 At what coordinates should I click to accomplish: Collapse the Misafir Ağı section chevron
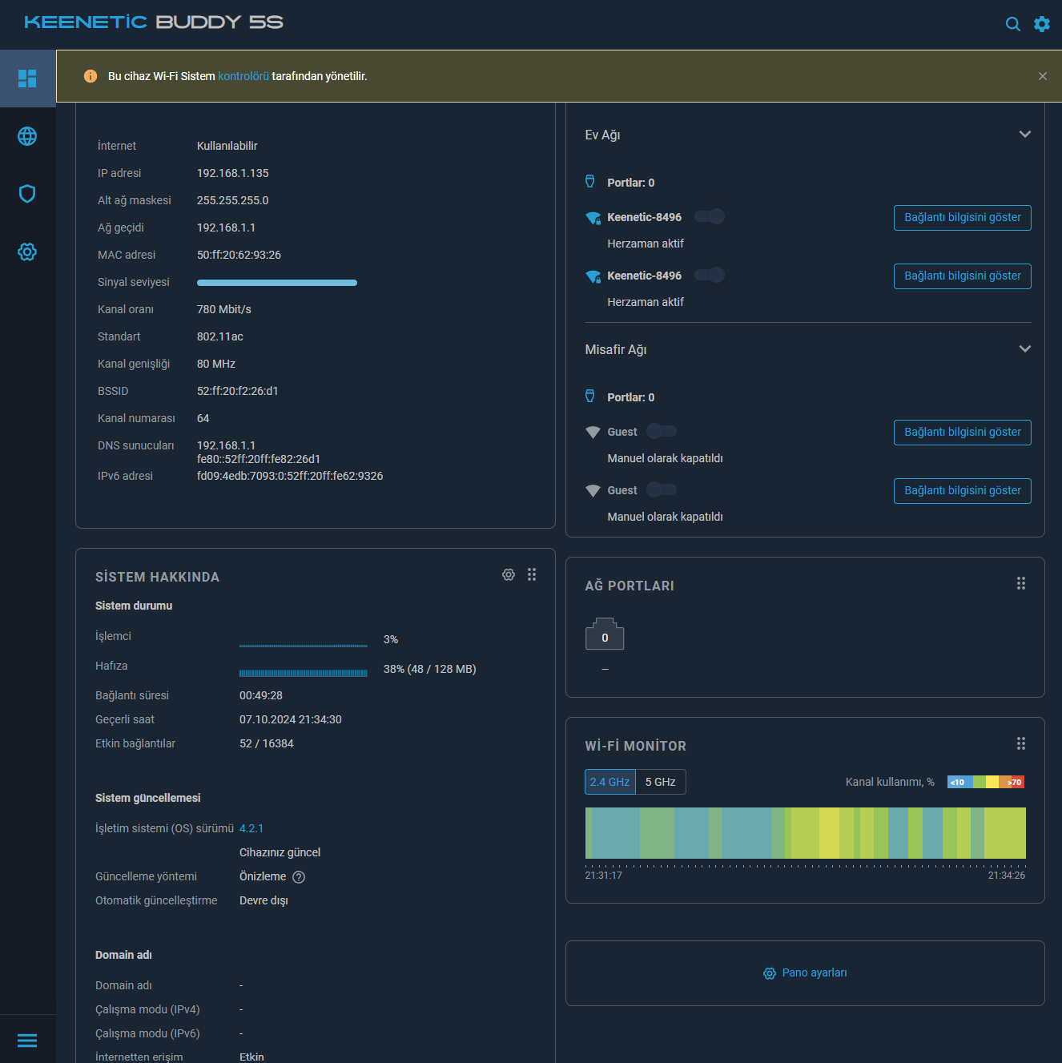[1024, 349]
